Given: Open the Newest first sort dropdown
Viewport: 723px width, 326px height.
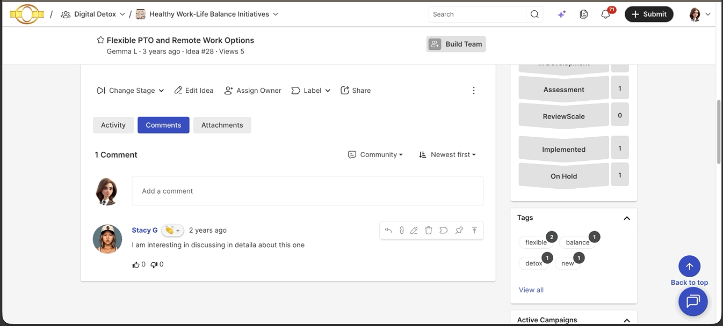Looking at the screenshot, I should tap(447, 154).
